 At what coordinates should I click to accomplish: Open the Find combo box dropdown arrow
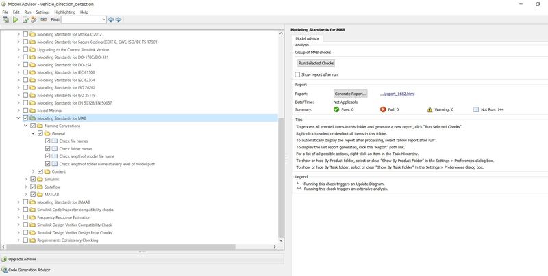click(x=104, y=20)
